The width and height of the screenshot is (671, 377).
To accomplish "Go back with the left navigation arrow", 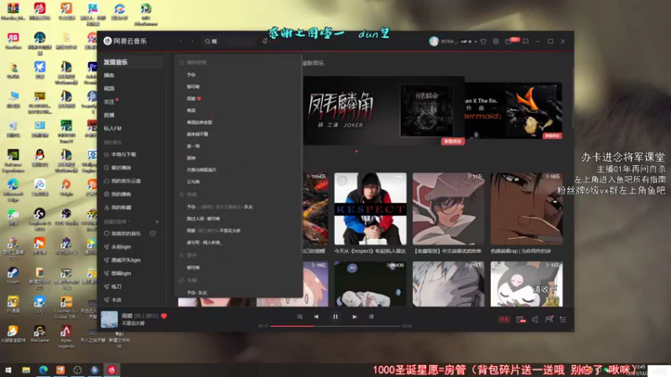I will tap(181, 41).
